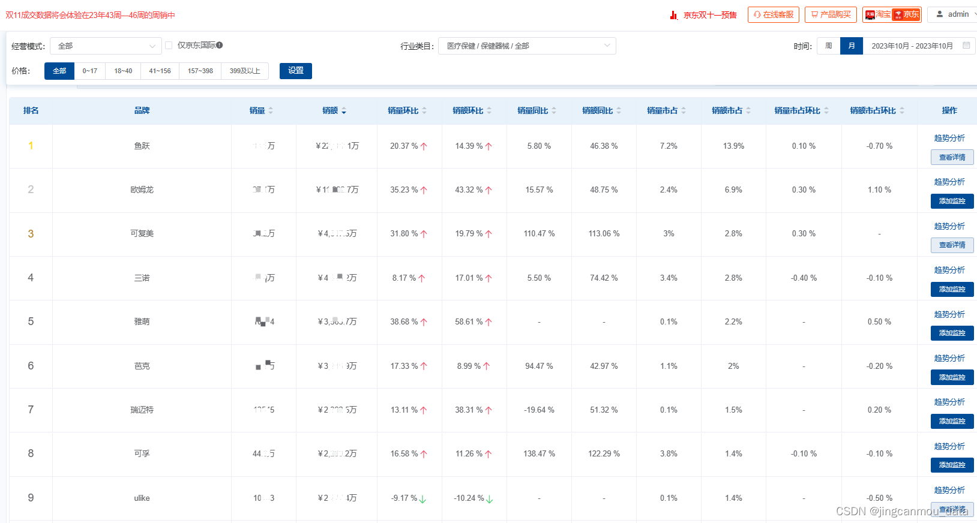Click 添加监控 for 欧姆龙 row
977x523 pixels.
pyautogui.click(x=952, y=201)
